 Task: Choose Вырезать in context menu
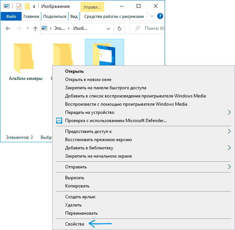click(144, 178)
